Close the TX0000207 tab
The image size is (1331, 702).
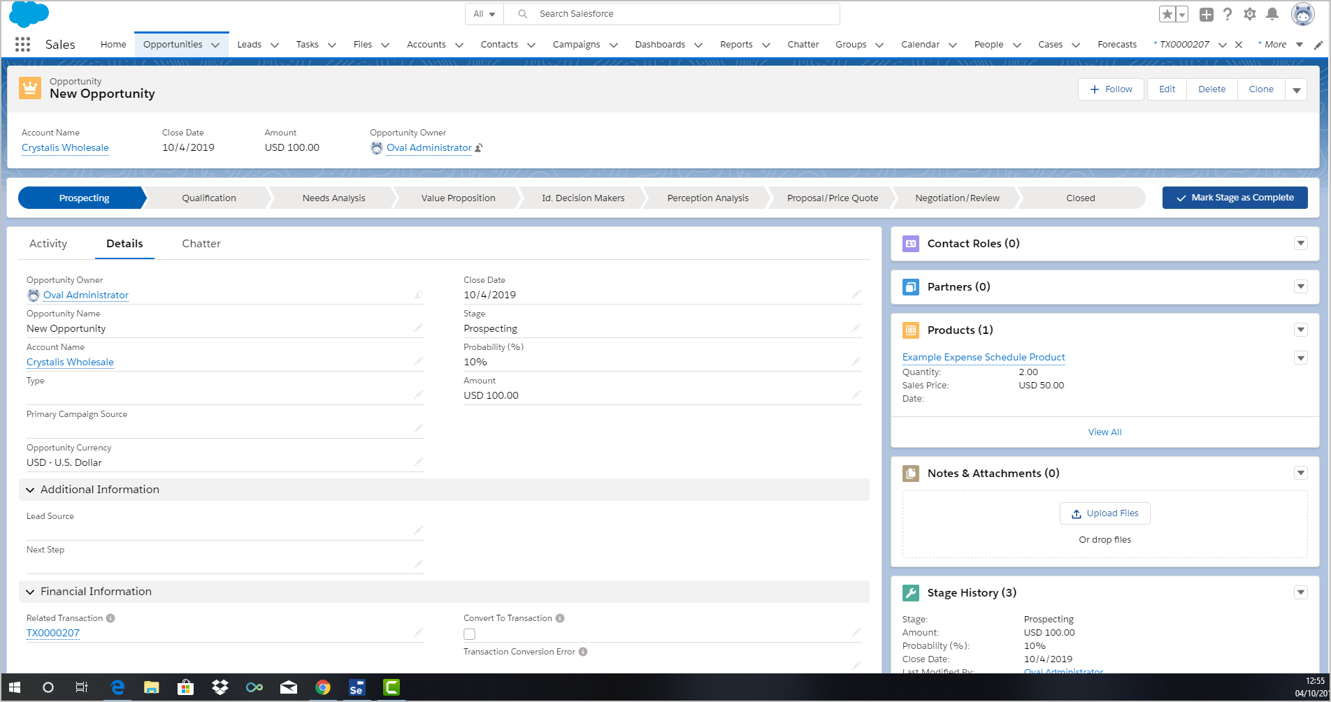[1239, 45]
